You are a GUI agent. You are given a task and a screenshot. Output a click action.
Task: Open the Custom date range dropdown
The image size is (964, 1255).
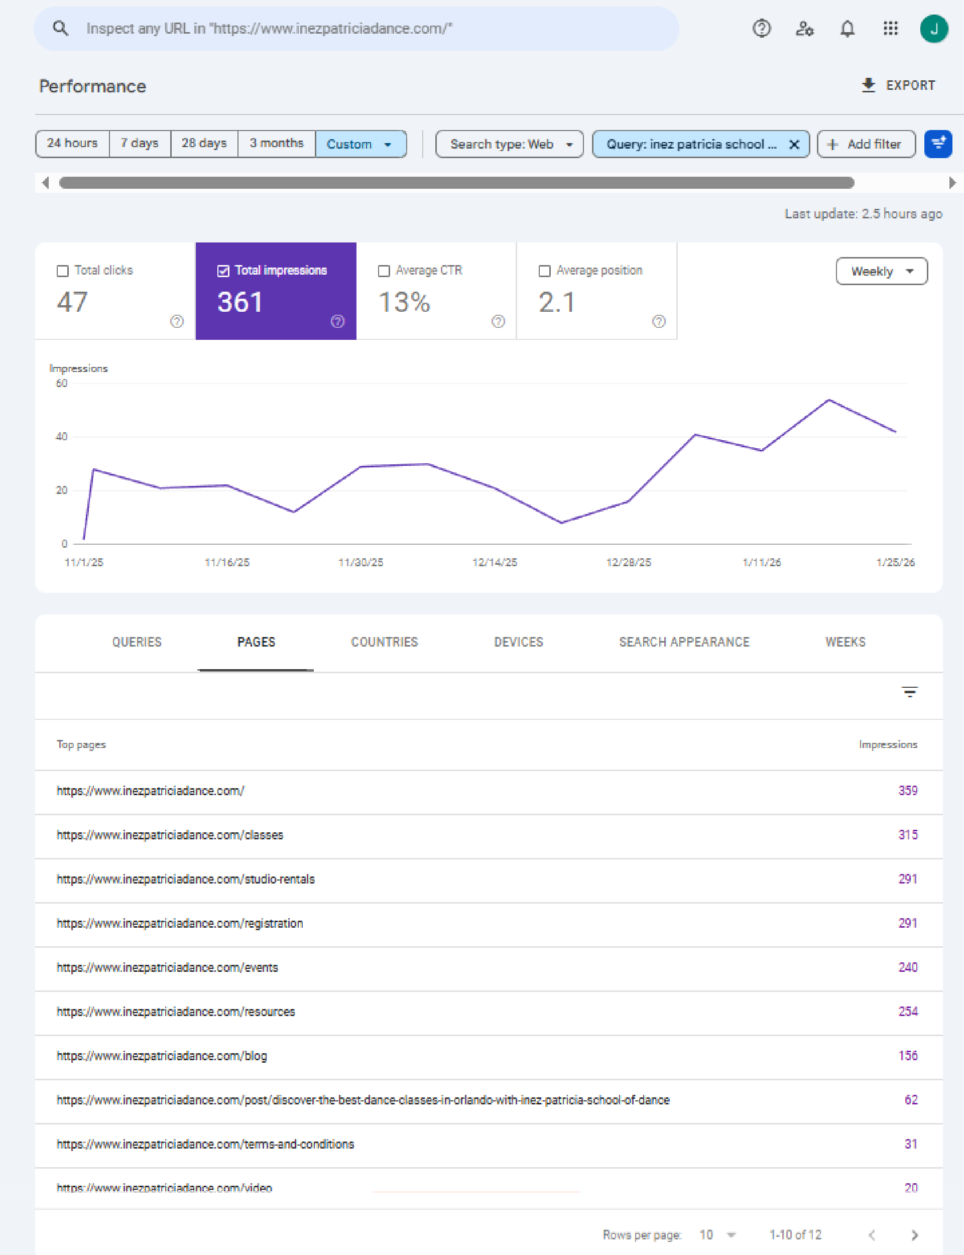(360, 144)
